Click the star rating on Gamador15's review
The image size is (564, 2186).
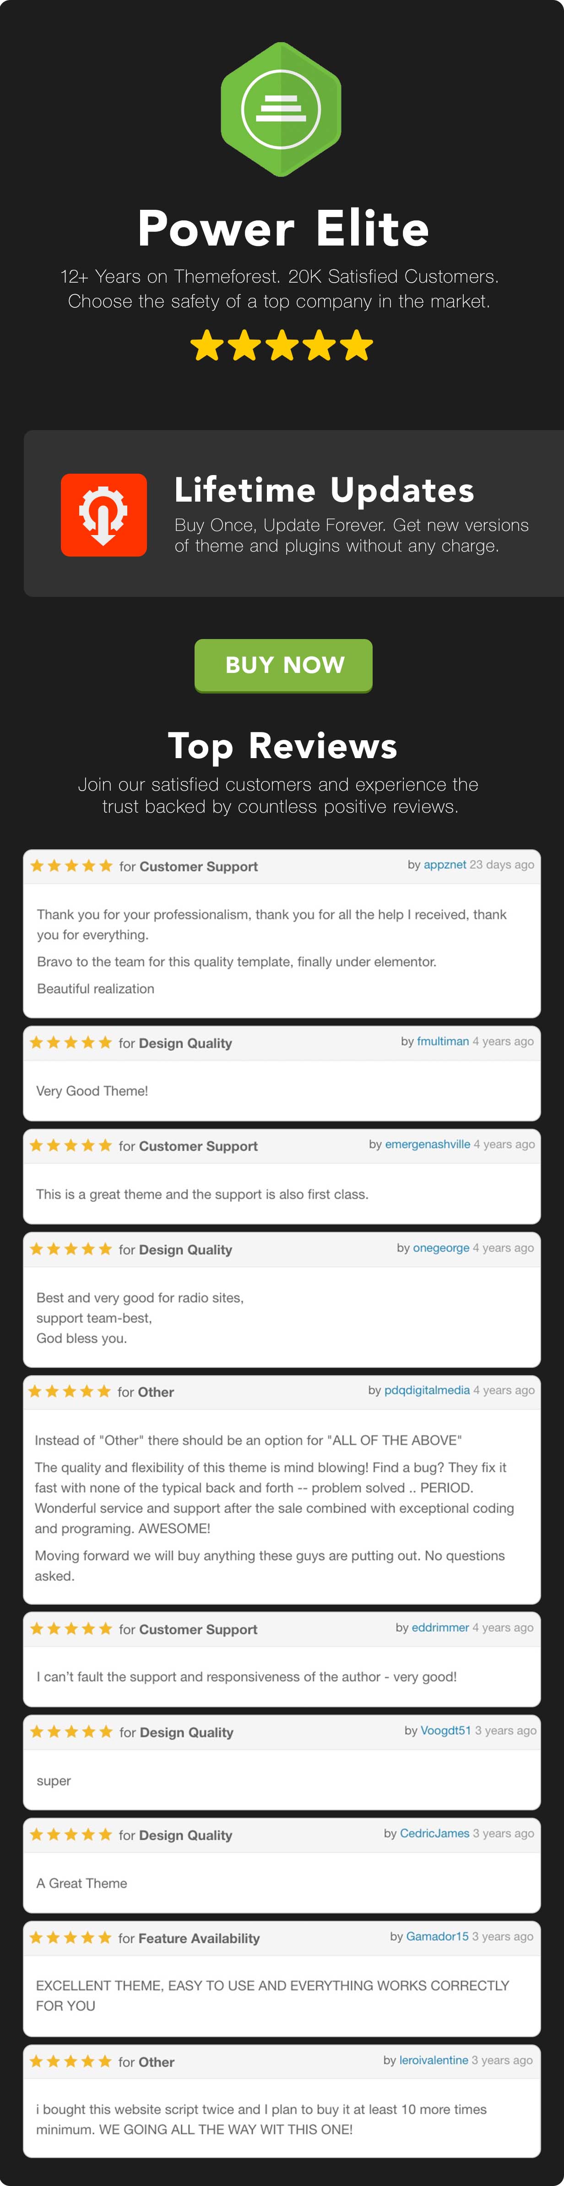click(x=70, y=1937)
